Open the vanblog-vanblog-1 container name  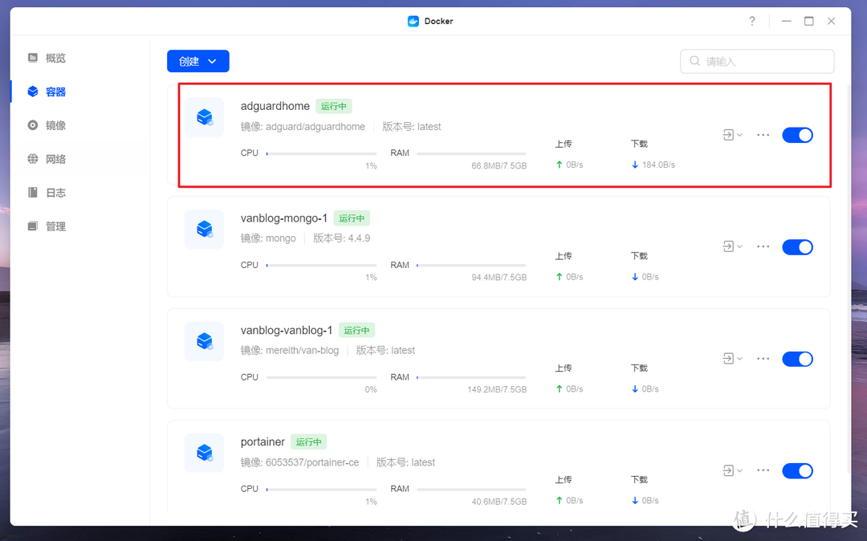(x=286, y=330)
